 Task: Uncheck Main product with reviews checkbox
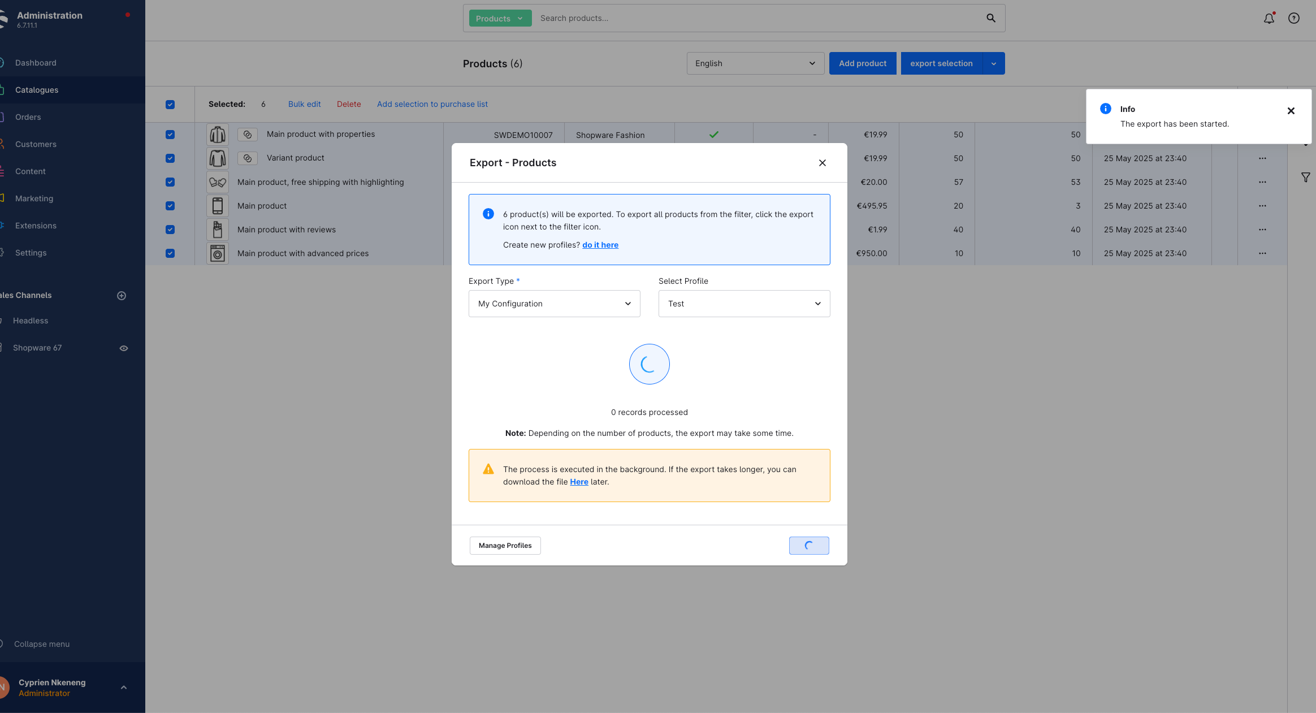click(x=170, y=230)
